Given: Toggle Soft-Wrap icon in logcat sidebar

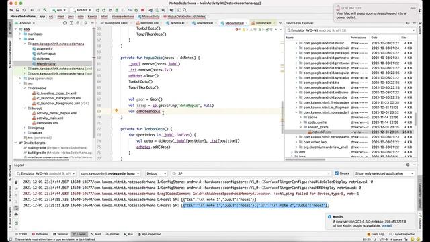Looking at the screenshot, I should (16, 208).
